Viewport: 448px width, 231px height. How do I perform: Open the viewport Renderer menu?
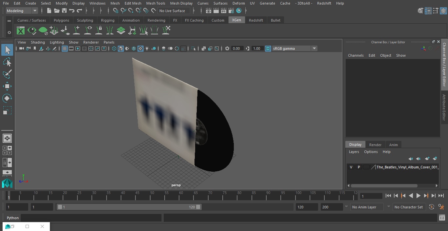click(91, 42)
